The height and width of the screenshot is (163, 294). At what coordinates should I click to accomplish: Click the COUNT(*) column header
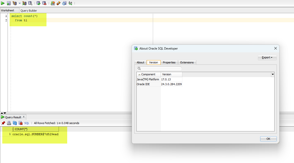coord(35,129)
